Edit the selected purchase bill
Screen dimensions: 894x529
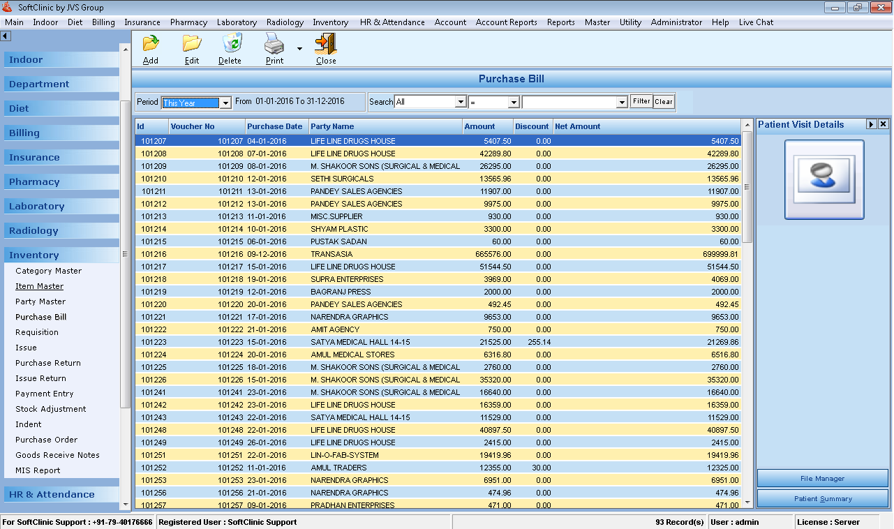coord(191,47)
